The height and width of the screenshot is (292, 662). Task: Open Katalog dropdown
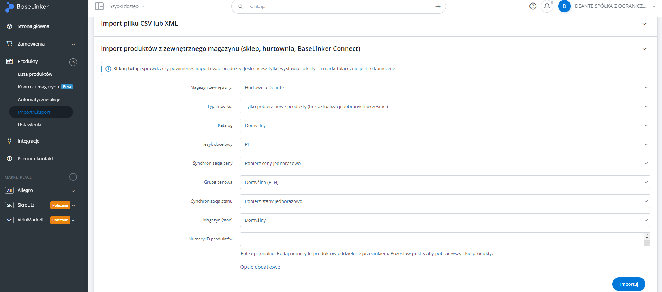click(445, 125)
